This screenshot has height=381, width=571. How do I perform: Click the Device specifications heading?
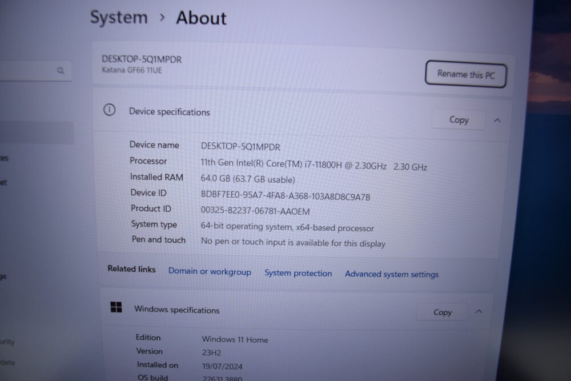click(x=170, y=112)
